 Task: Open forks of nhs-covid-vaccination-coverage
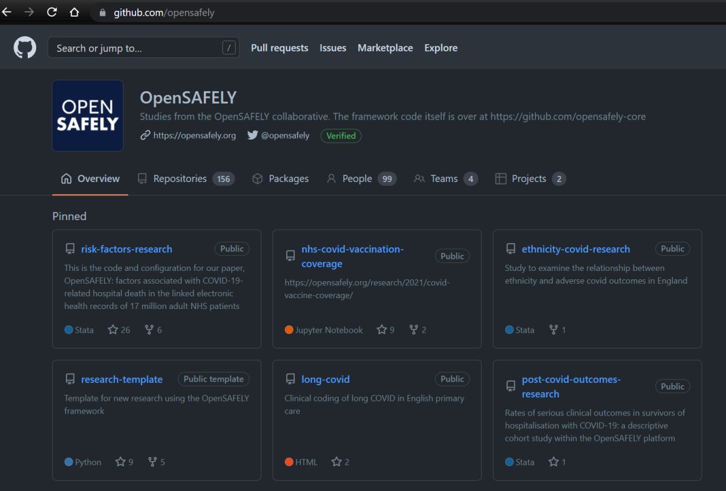click(417, 330)
